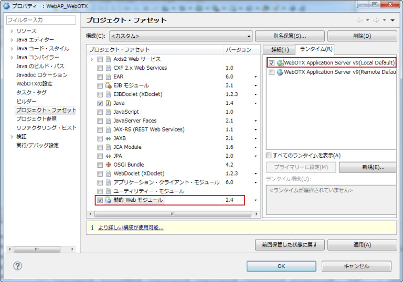Enable the JavaServer Faces facet checkbox
Image resolution: width=403 pixels, height=282 pixels.
(x=100, y=121)
